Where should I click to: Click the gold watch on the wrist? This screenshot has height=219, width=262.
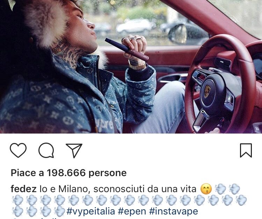137,67
